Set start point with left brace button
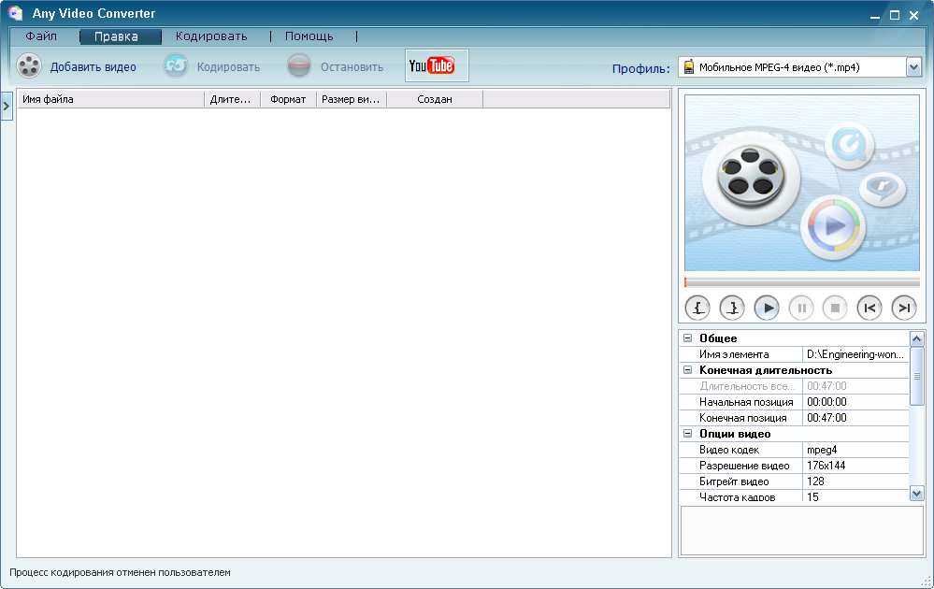The image size is (934, 589). pyautogui.click(x=697, y=308)
